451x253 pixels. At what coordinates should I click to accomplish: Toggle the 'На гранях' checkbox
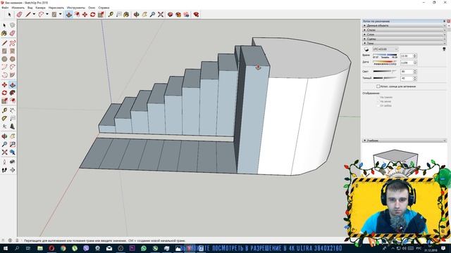[378, 98]
